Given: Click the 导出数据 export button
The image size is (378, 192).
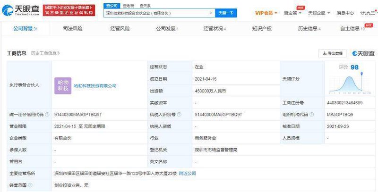Looking at the screenshot, I should pyautogui.click(x=333, y=53).
